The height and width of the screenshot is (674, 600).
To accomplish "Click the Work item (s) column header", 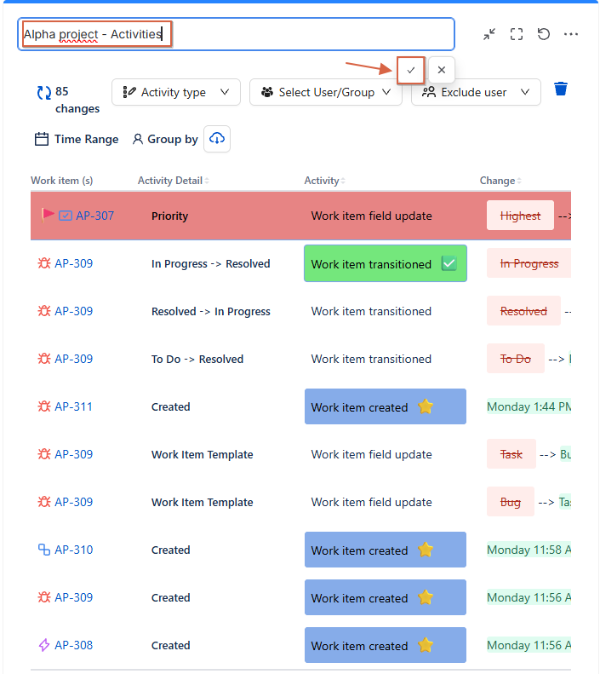I will (62, 181).
